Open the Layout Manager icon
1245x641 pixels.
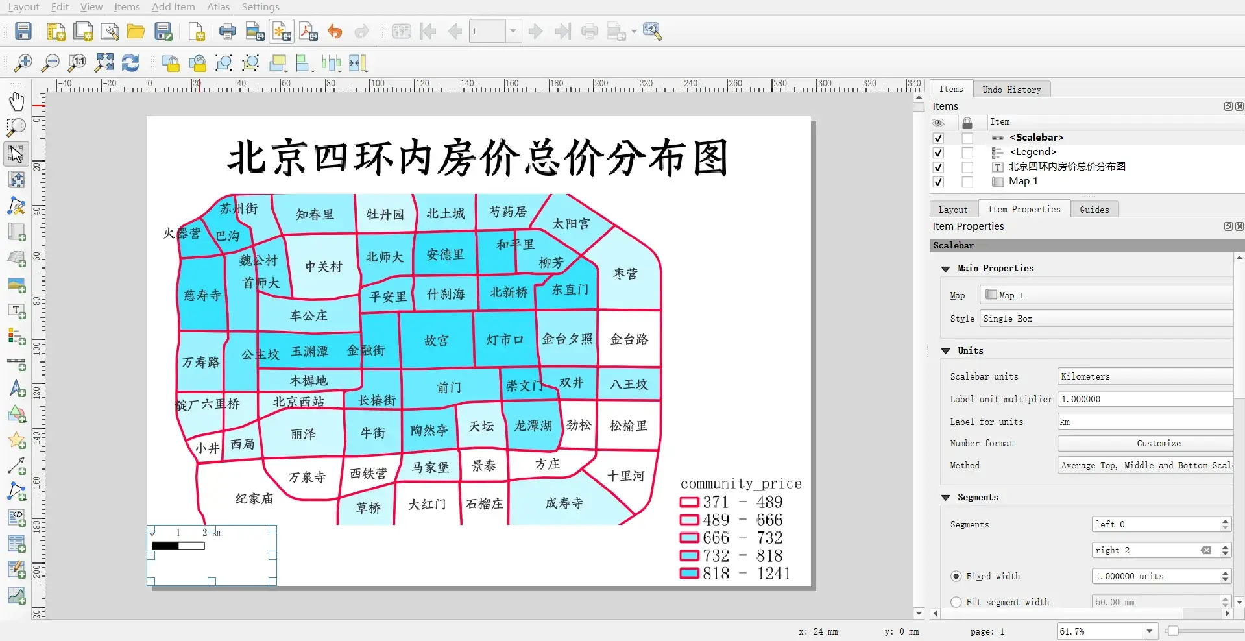point(110,31)
